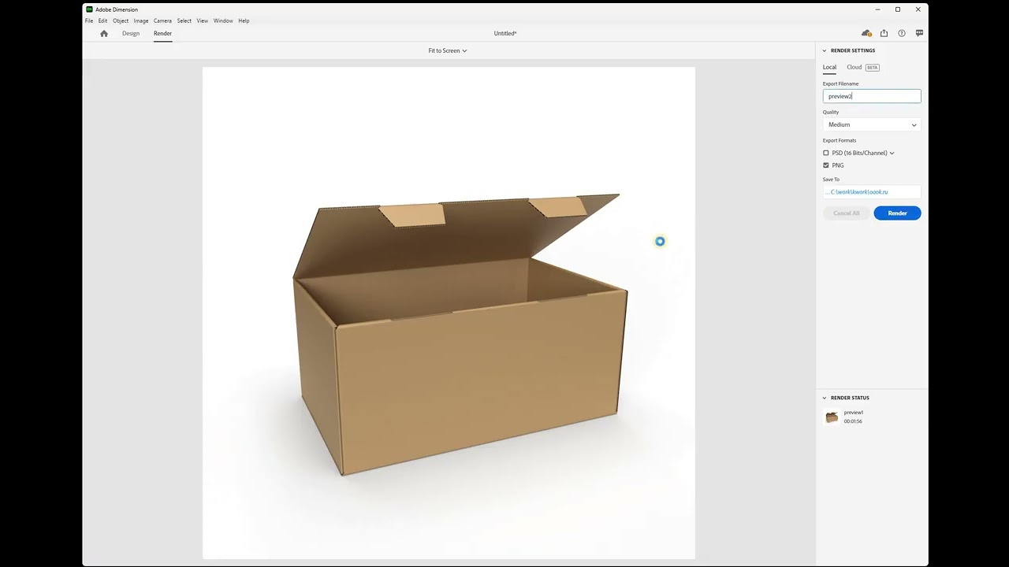The image size is (1009, 567).
Task: Expand the PSD bit depth chevron
Action: [x=892, y=153]
